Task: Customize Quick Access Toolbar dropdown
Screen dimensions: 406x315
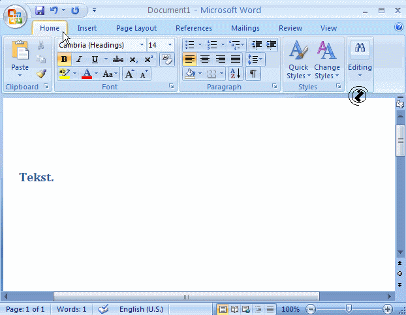Action: pos(94,10)
